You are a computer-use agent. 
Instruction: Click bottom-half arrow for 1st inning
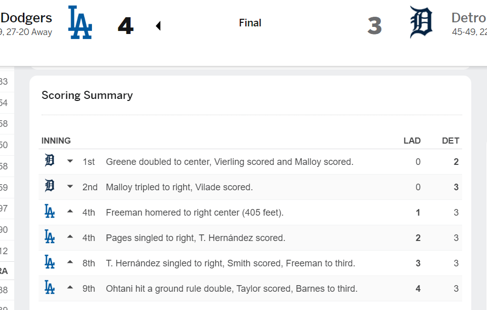pos(70,161)
